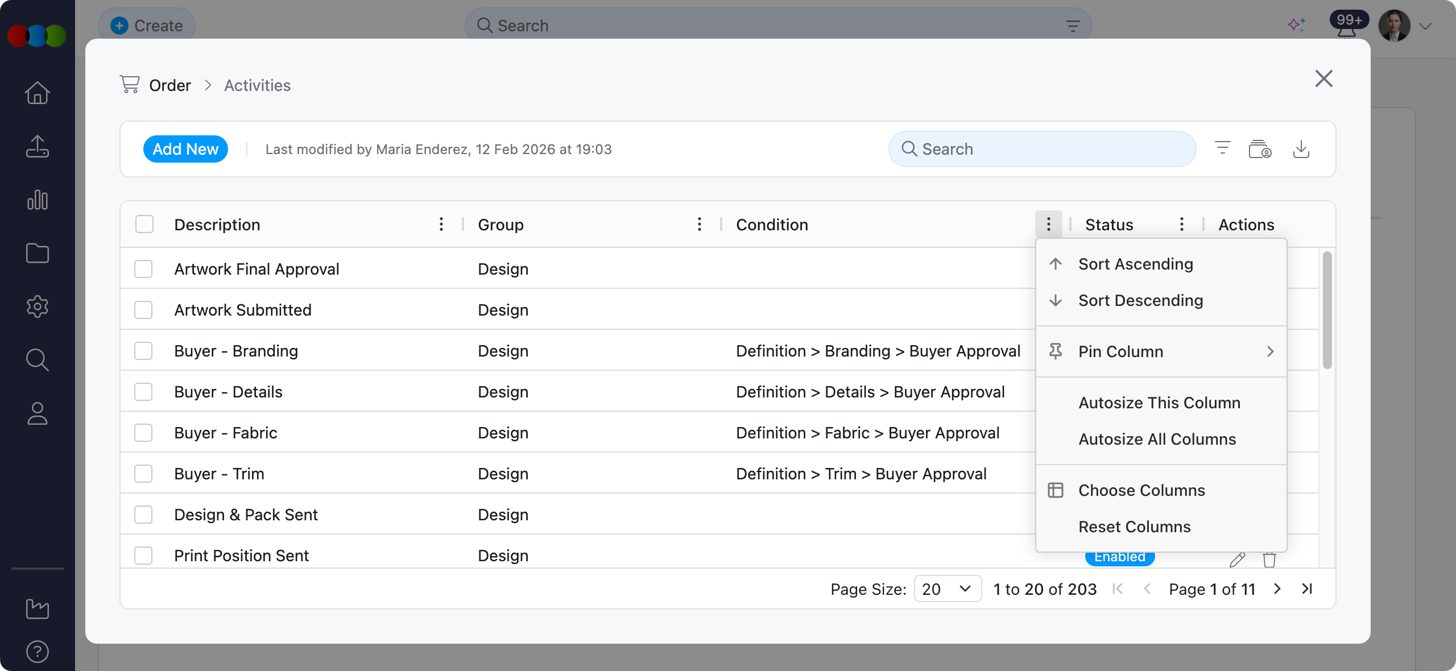This screenshot has width=1456, height=671.
Task: Click the Help question-mark icon at sidebar bottom
Action: [37, 652]
